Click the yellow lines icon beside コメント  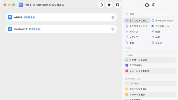(127, 83)
